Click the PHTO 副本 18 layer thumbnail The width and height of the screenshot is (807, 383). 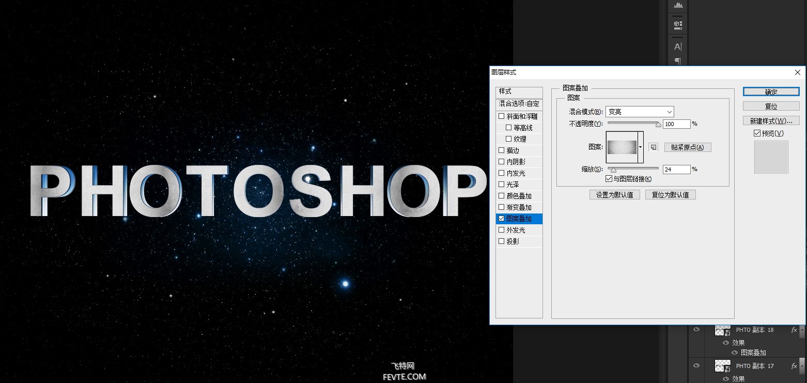click(722, 330)
